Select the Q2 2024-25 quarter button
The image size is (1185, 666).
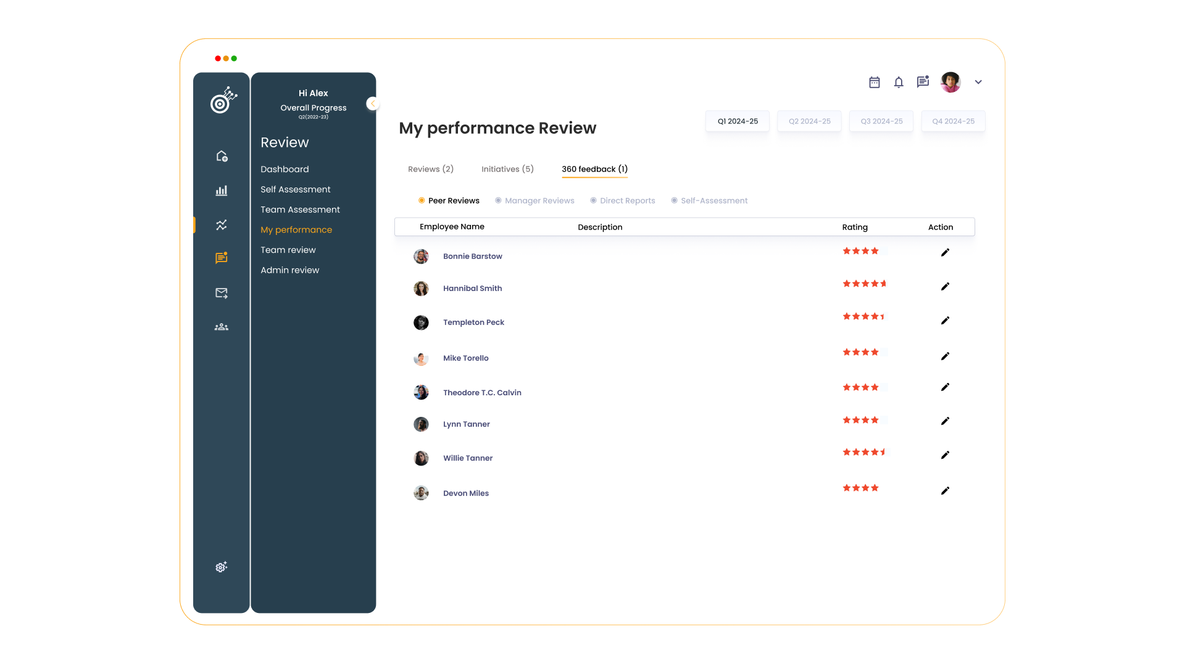pos(809,121)
